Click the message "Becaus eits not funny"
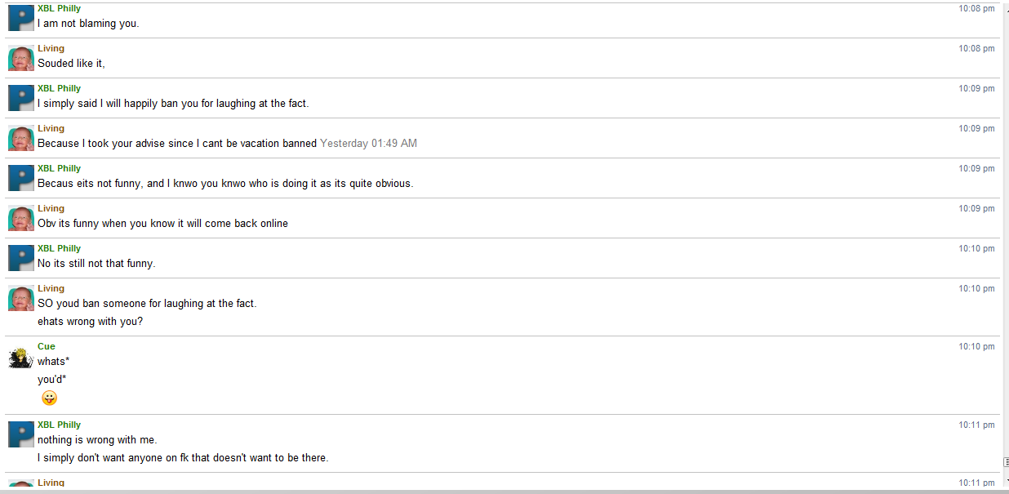 tap(225, 184)
